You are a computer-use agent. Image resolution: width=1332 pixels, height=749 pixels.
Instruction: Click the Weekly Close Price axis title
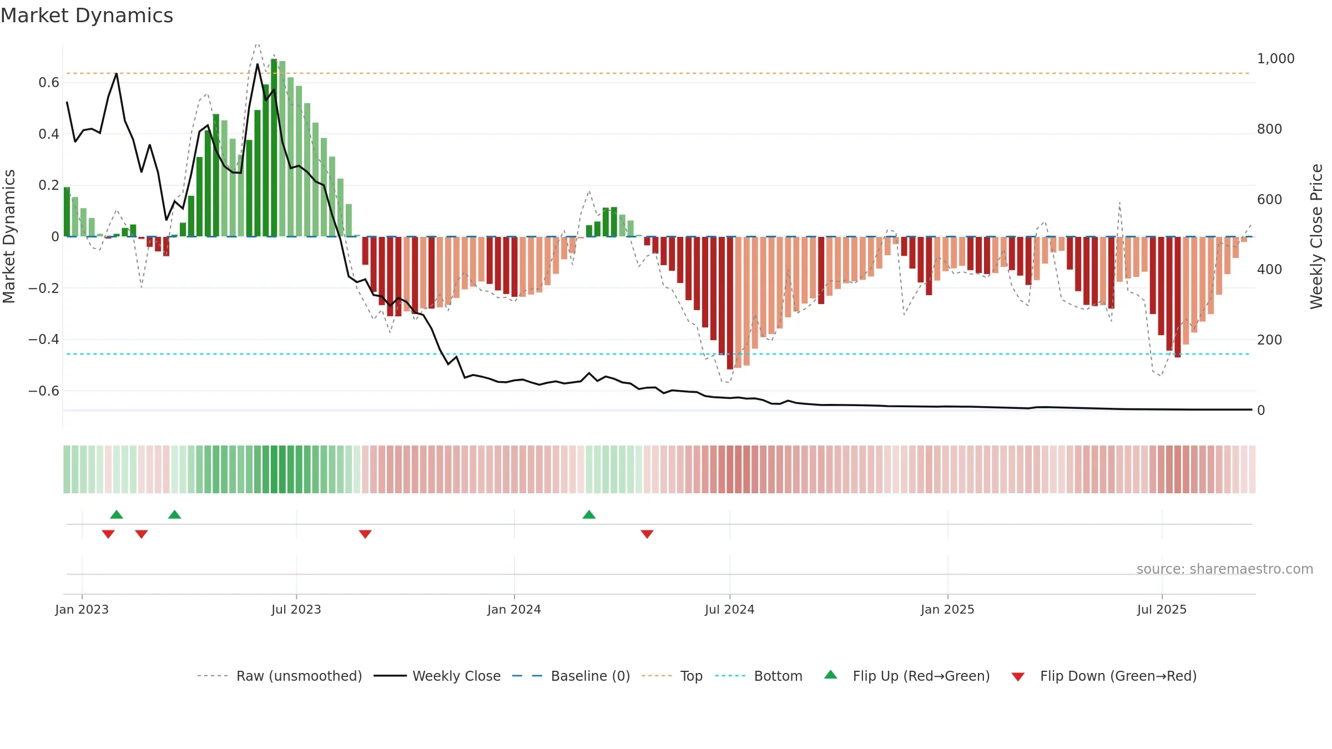[1316, 236]
